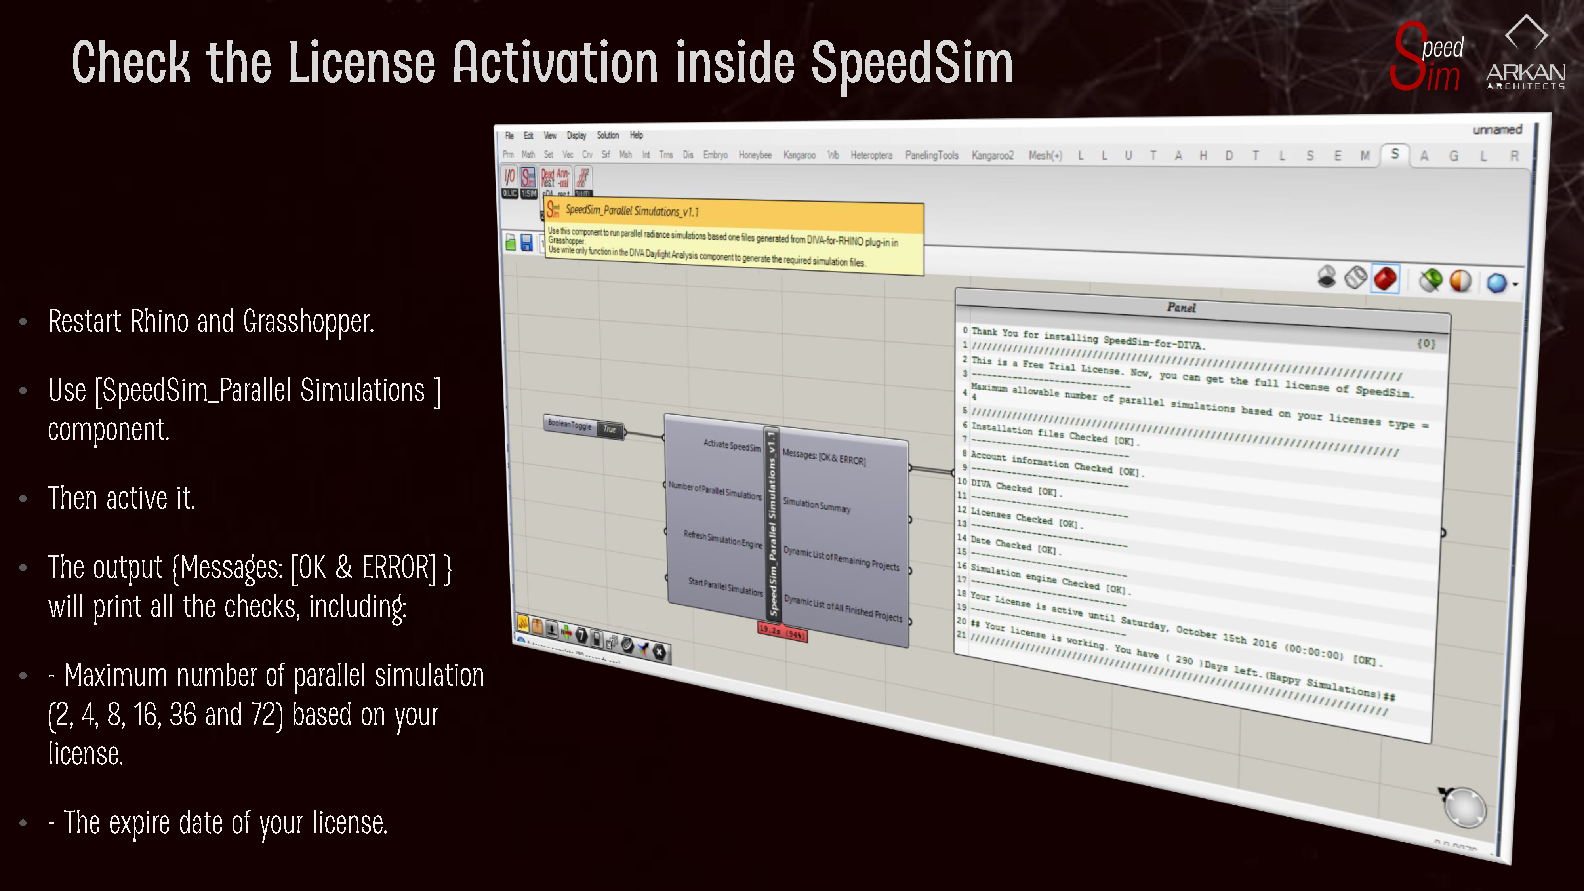Switch to the Mesh(+) tab
Viewport: 1584px width, 891px height.
1045,156
